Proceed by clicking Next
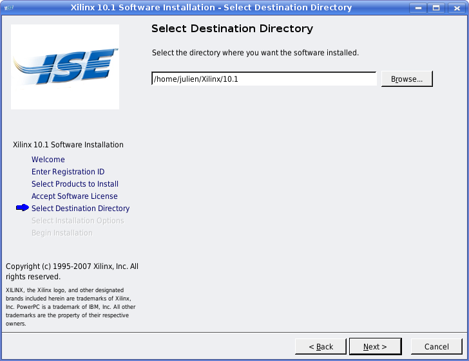The height and width of the screenshot is (361, 469). click(x=375, y=347)
